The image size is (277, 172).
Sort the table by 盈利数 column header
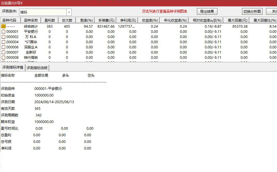coord(49,20)
